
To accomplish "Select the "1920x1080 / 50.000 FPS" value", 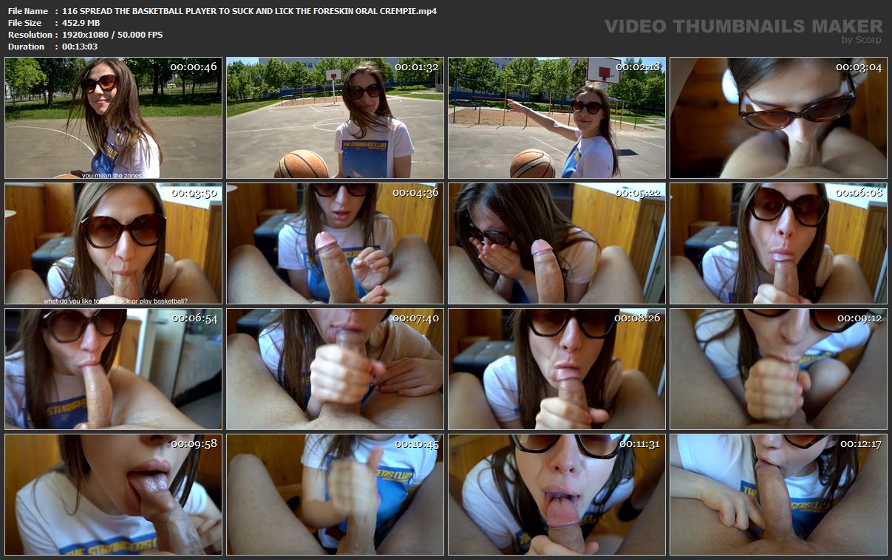I will pos(113,35).
